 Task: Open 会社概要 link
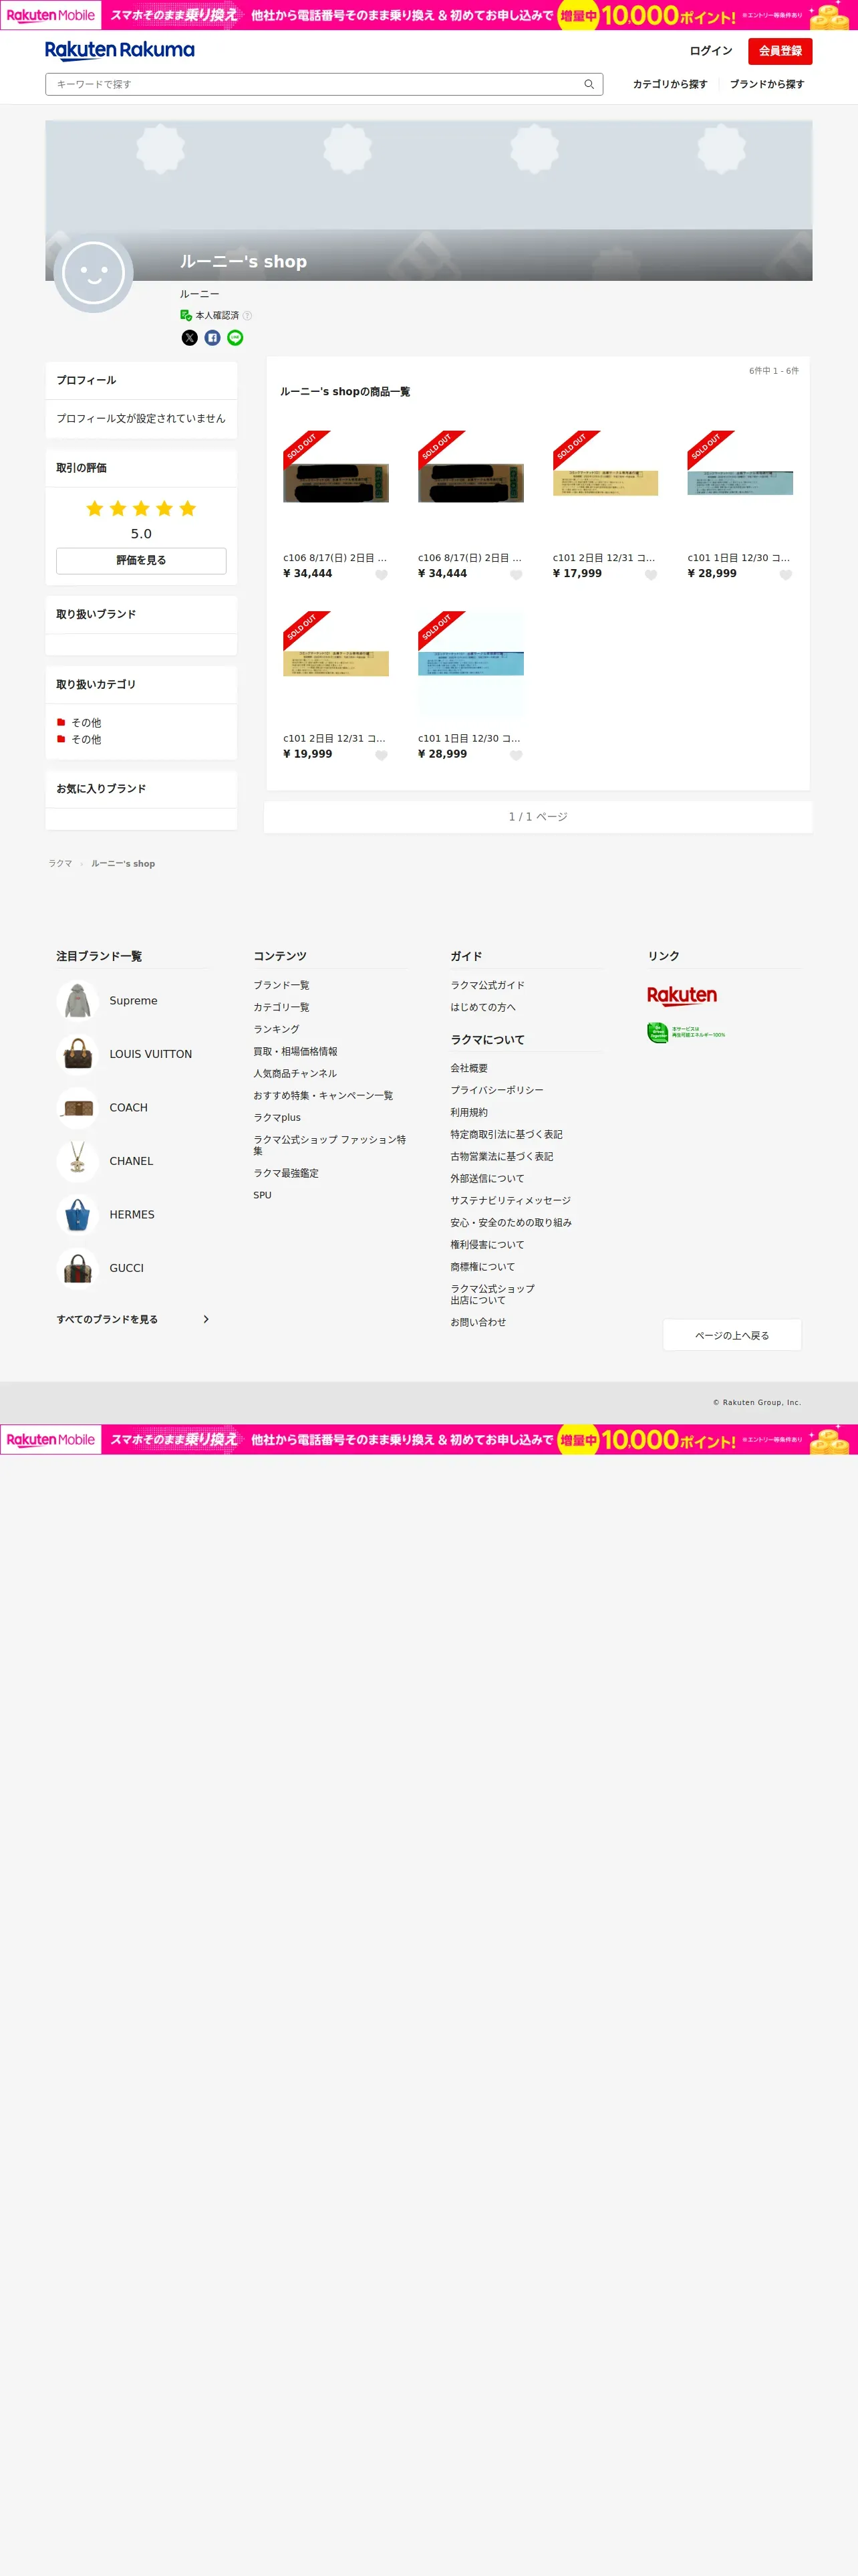point(470,1068)
